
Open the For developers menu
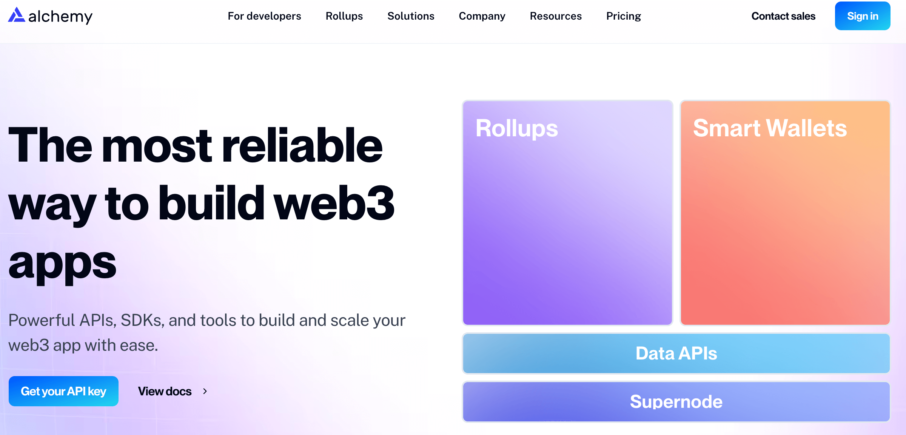tap(264, 16)
